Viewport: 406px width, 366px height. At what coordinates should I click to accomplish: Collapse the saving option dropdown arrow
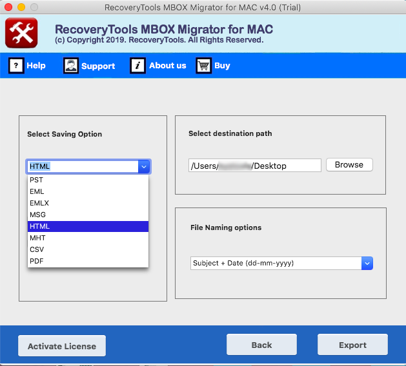(x=144, y=167)
